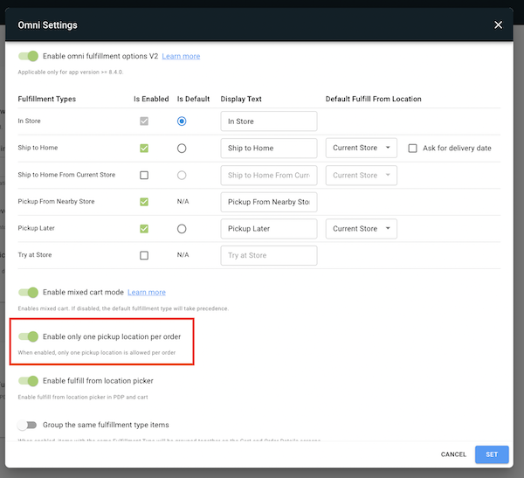Check Ask for delivery date

click(x=412, y=149)
